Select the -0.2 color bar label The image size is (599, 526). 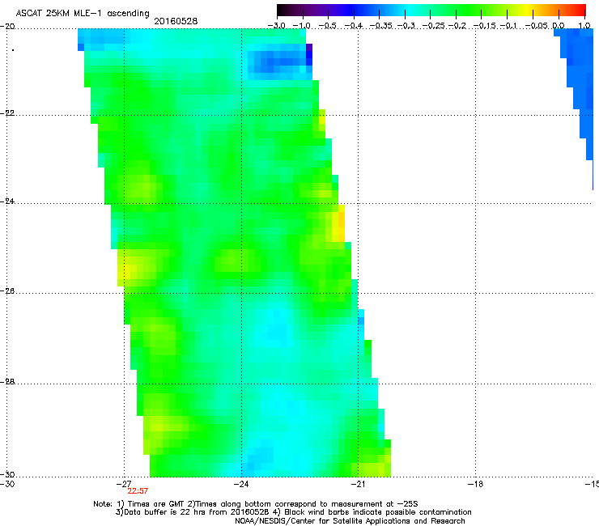pyautogui.click(x=457, y=26)
